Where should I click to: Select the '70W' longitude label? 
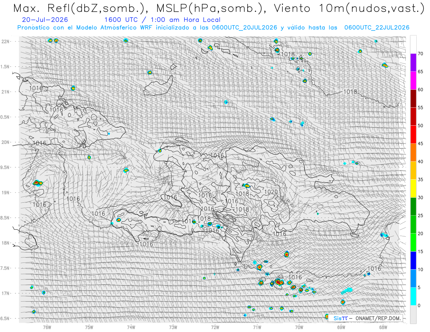(x=299, y=327)
